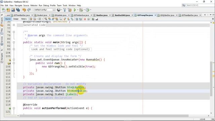Click the hint lightbulb beside invokeLater line
215x121 pixels.
[x=10, y=60]
